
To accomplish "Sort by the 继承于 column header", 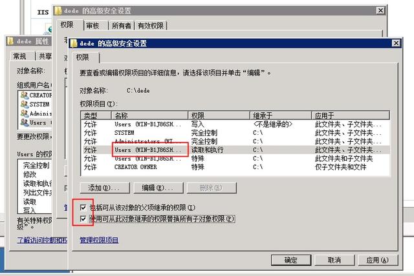I will 281,115.
